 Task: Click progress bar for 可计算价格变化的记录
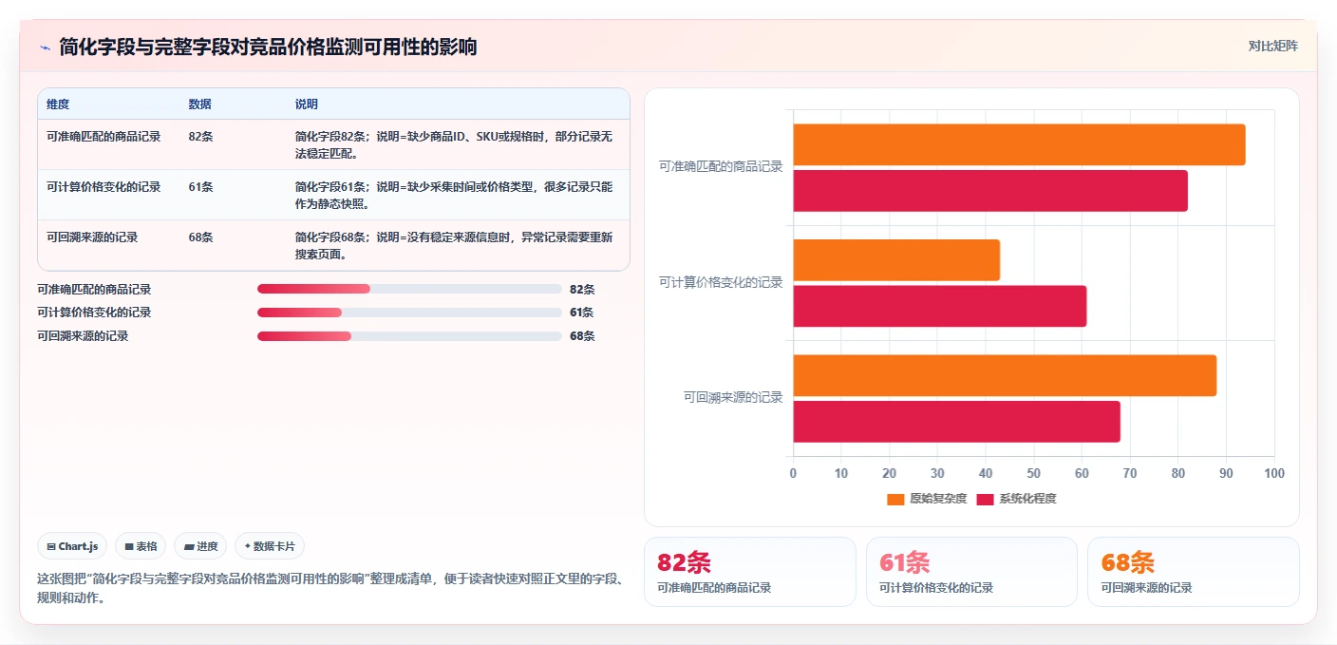click(409, 312)
